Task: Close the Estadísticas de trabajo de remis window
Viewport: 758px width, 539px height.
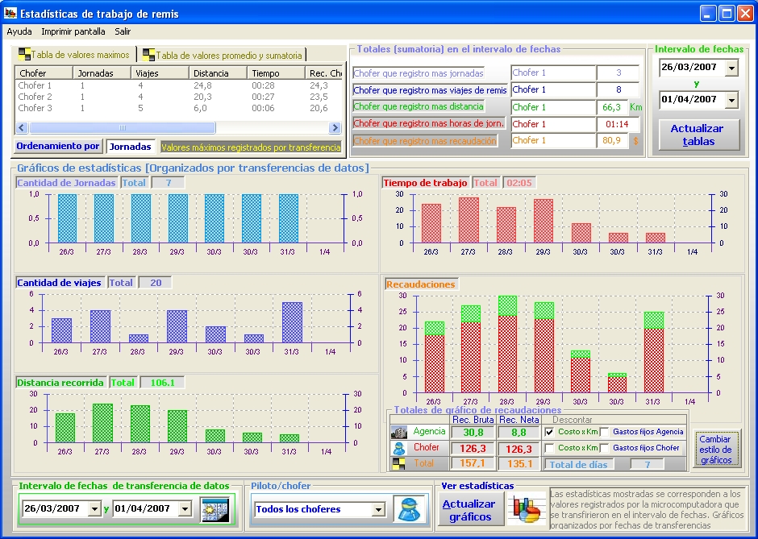Action: (x=745, y=13)
